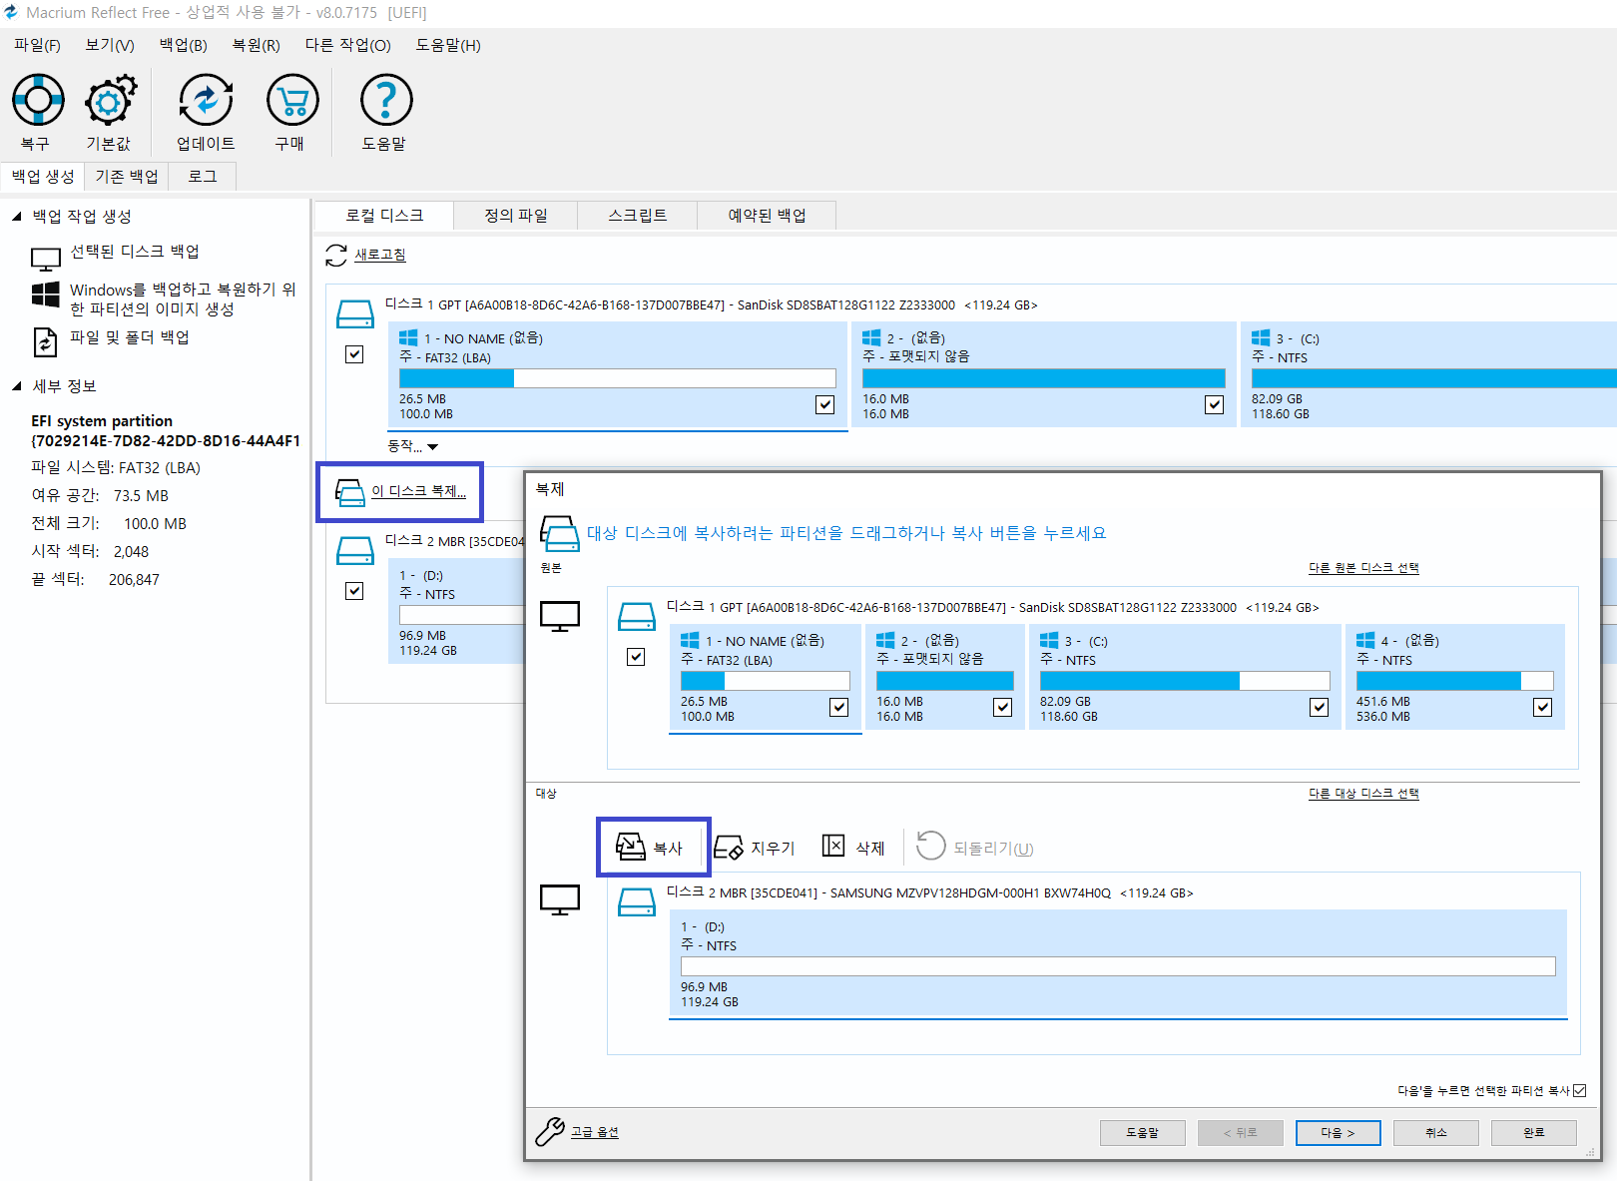This screenshot has height=1181, width=1617.
Task: Click the Undo (되돌리기) circular arrow icon
Action: point(930,846)
